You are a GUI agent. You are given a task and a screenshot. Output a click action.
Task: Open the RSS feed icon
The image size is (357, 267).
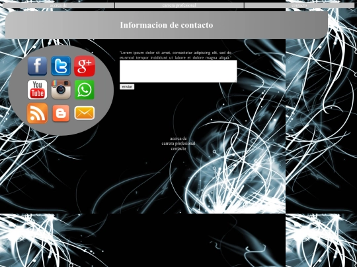click(x=37, y=113)
